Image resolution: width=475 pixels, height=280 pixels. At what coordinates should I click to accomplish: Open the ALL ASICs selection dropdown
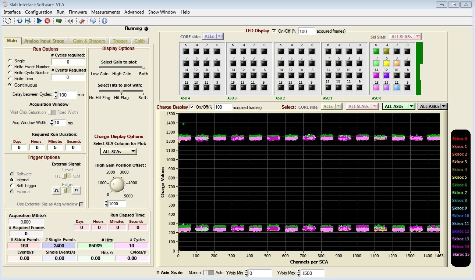pos(432,106)
